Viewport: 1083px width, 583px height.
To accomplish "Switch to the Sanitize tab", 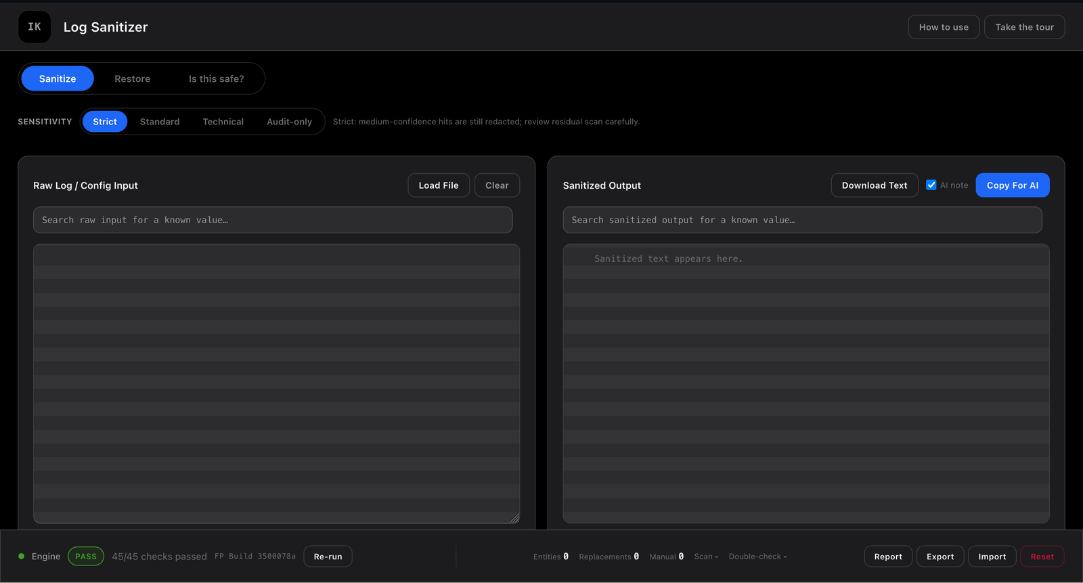I will [x=58, y=78].
